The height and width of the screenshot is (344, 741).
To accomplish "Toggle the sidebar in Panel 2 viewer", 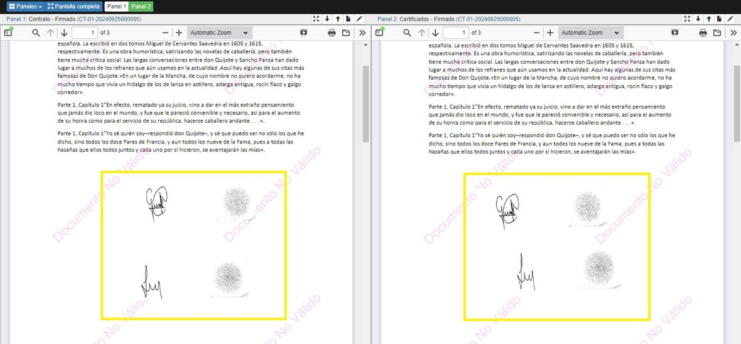I will coord(379,33).
